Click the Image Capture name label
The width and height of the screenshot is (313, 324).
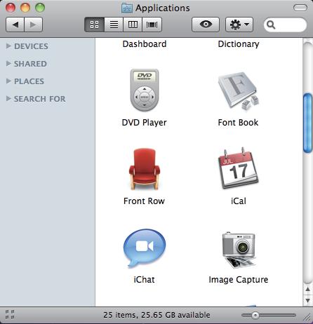pyautogui.click(x=239, y=280)
